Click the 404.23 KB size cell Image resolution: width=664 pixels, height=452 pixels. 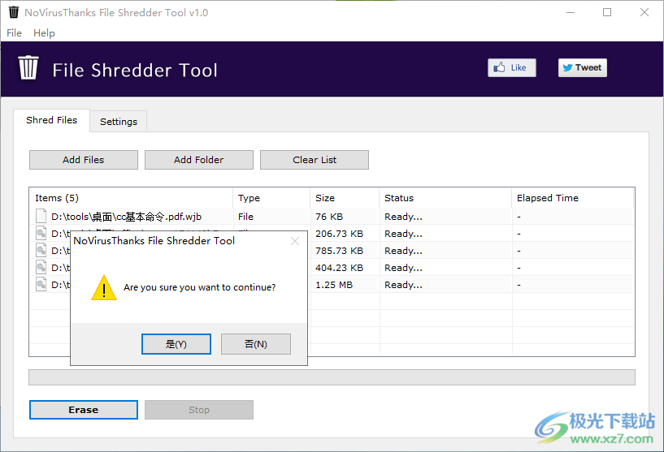(339, 268)
